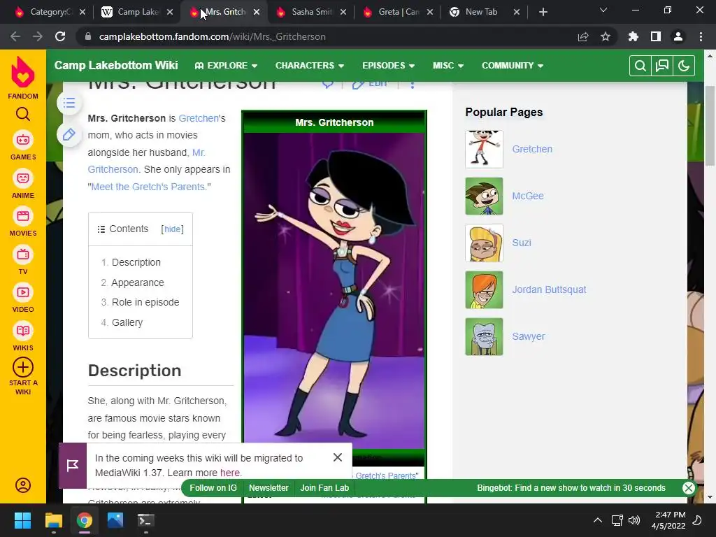Open the Chrome profile avatar icon

tap(678, 36)
